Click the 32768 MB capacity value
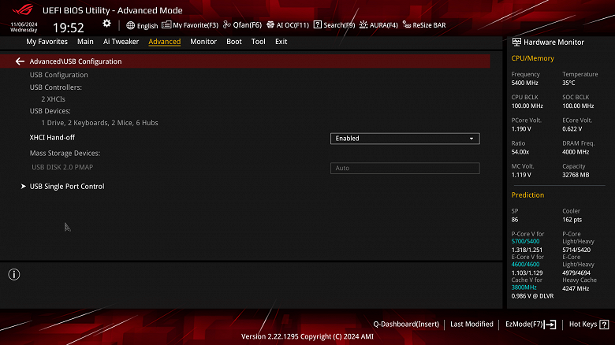This screenshot has width=615, height=345. (576, 175)
